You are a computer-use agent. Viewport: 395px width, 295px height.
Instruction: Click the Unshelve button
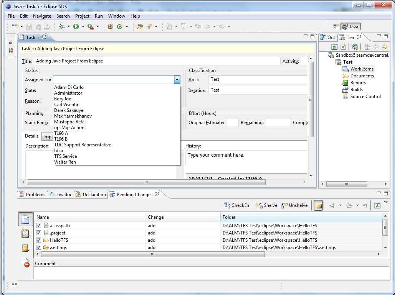(x=294, y=205)
